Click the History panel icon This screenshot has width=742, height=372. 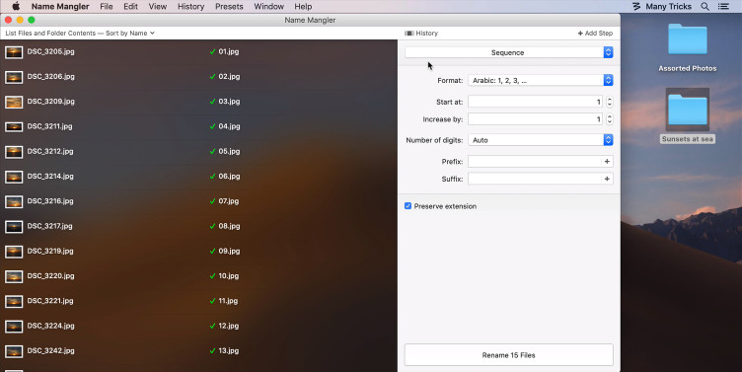(x=409, y=34)
